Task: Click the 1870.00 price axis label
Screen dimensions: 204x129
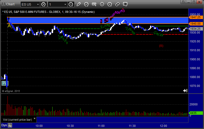Action: [195, 86]
